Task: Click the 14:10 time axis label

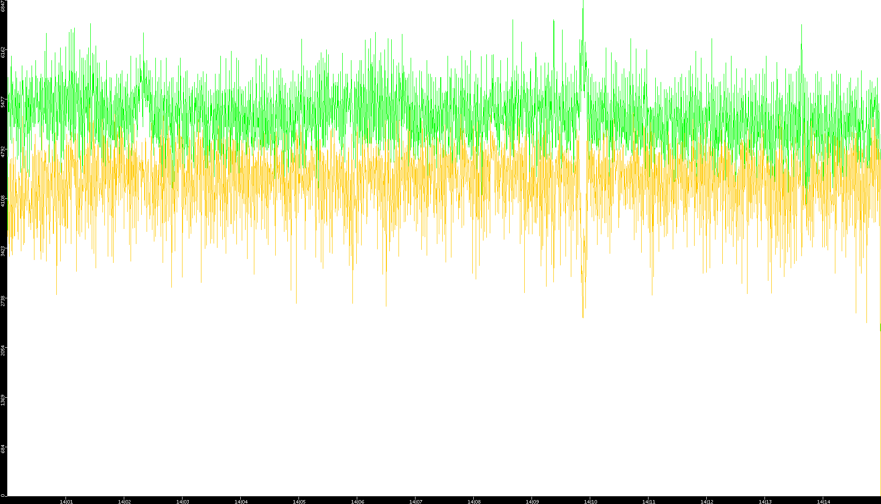Action: [590, 501]
